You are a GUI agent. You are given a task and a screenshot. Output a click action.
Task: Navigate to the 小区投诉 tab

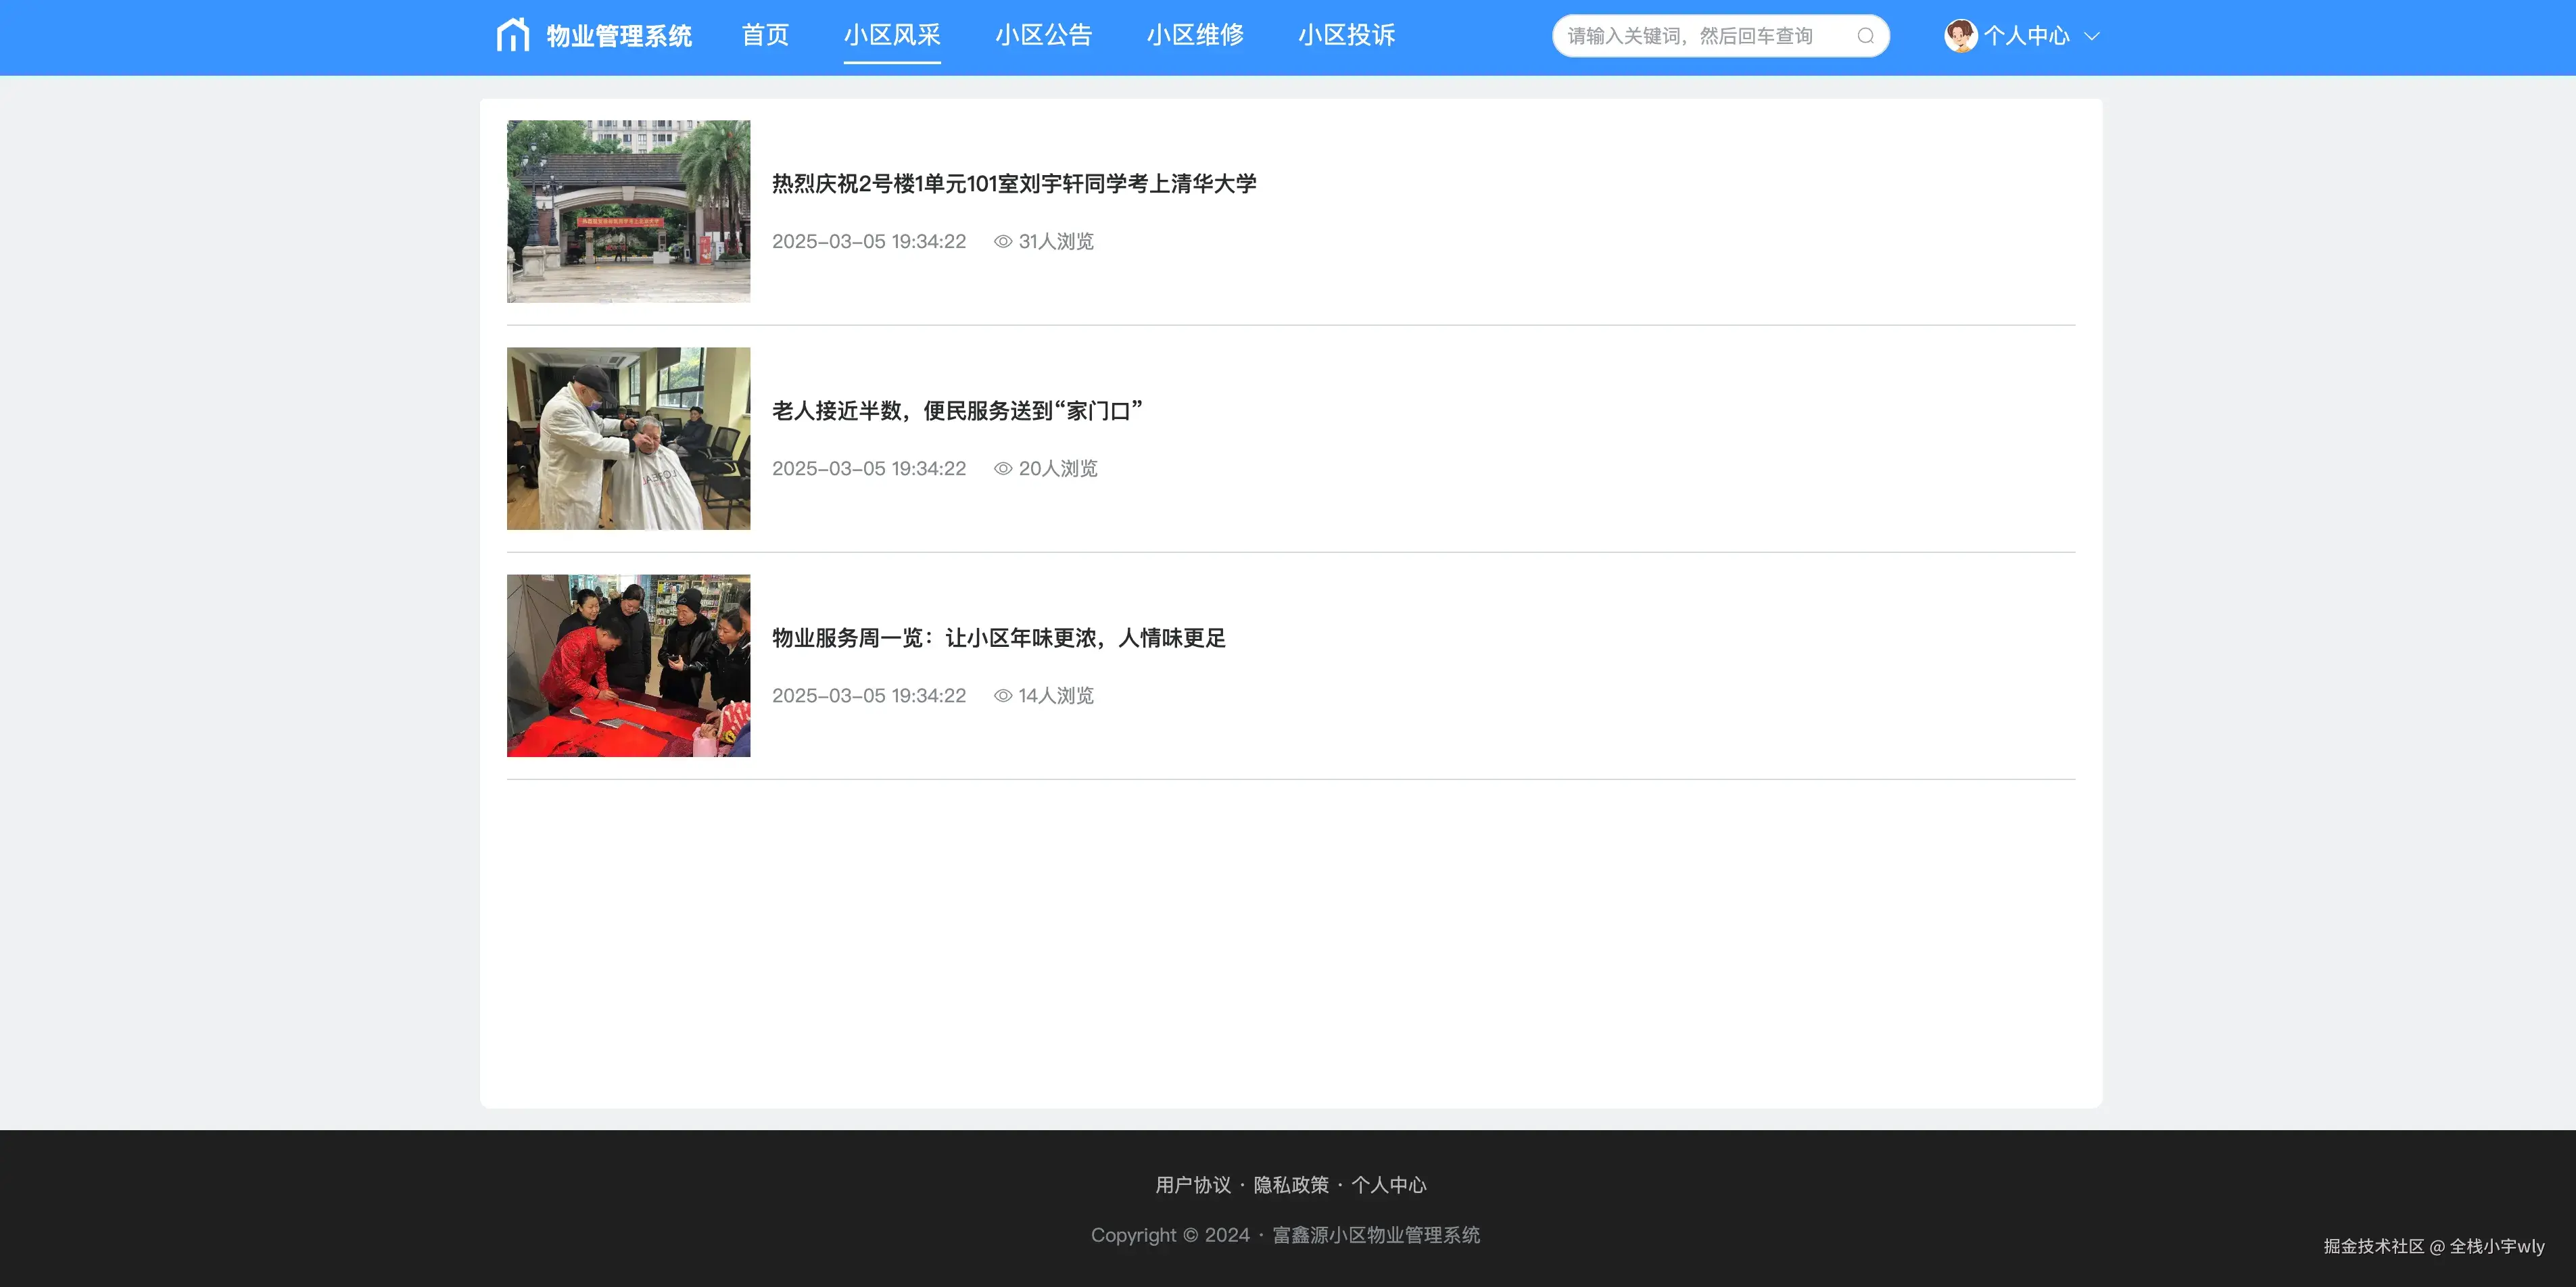[1346, 36]
